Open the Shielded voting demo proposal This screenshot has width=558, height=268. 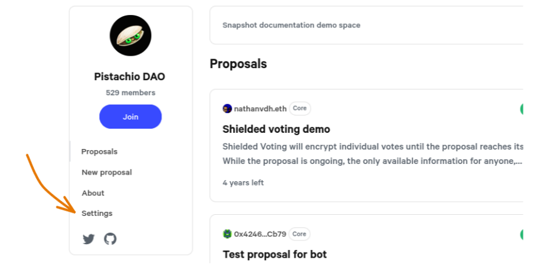pos(276,129)
